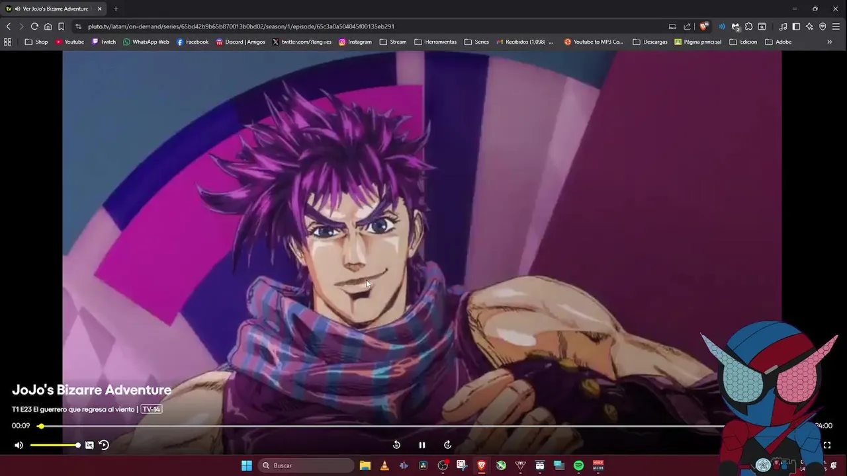Expand the Herramientas bookmark folder

435,42
